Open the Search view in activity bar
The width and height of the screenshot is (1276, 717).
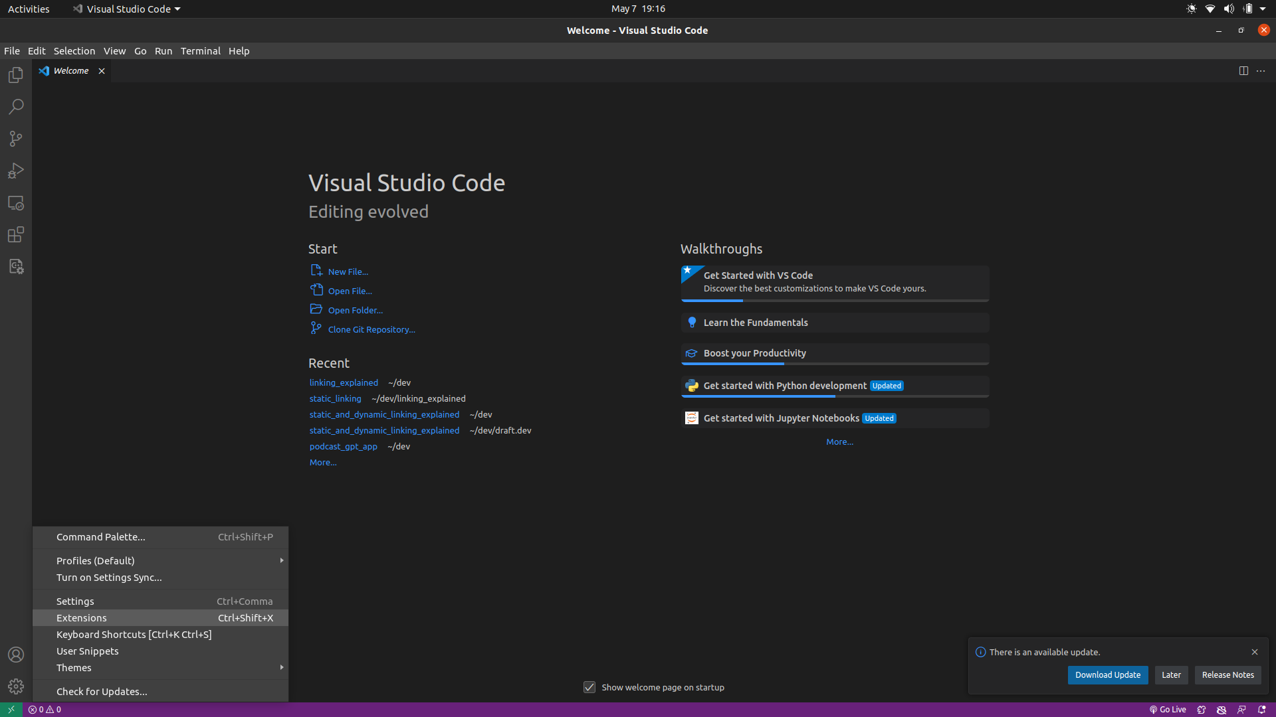pos(16,107)
